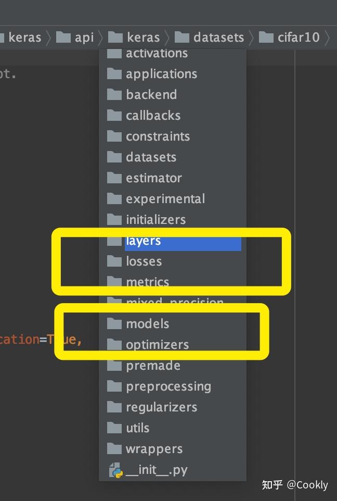Click the folder icon beside callbacks

tap(114, 115)
